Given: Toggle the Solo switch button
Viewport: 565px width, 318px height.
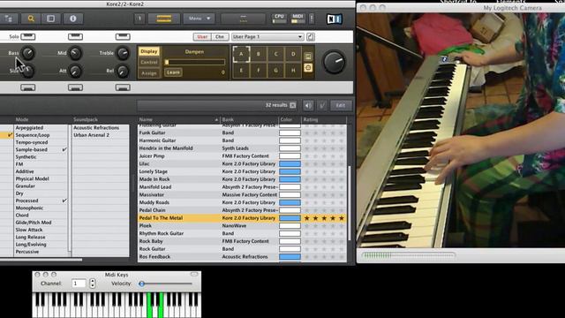Looking at the screenshot, I should point(28,36).
